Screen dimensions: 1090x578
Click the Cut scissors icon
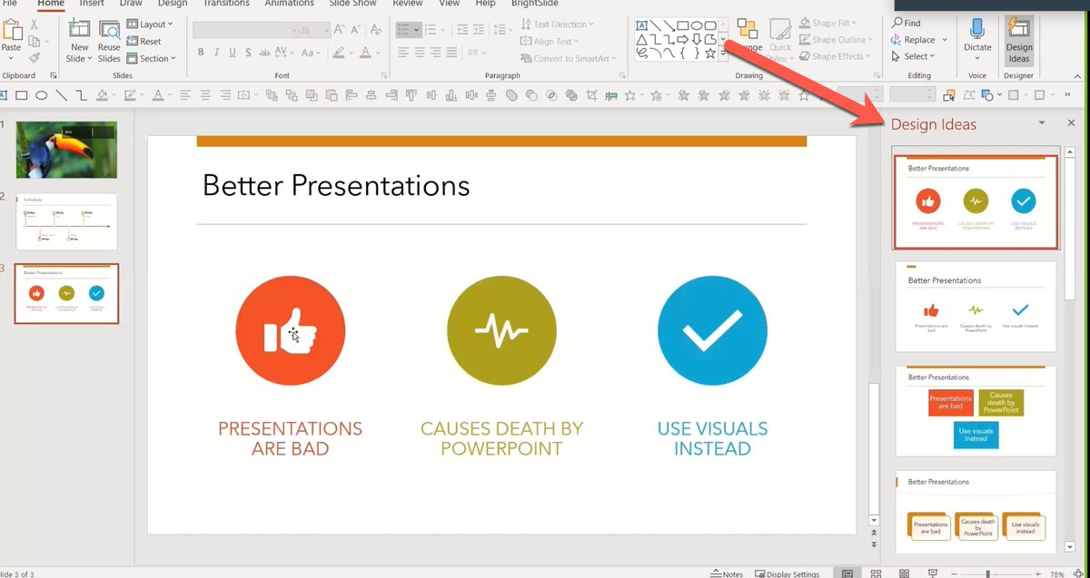(34, 24)
